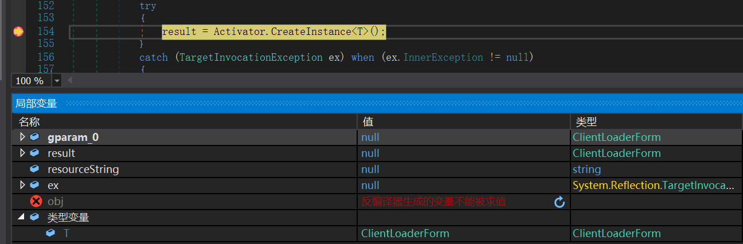
Task: Click the refresh icon in obj row
Action: pos(560,202)
